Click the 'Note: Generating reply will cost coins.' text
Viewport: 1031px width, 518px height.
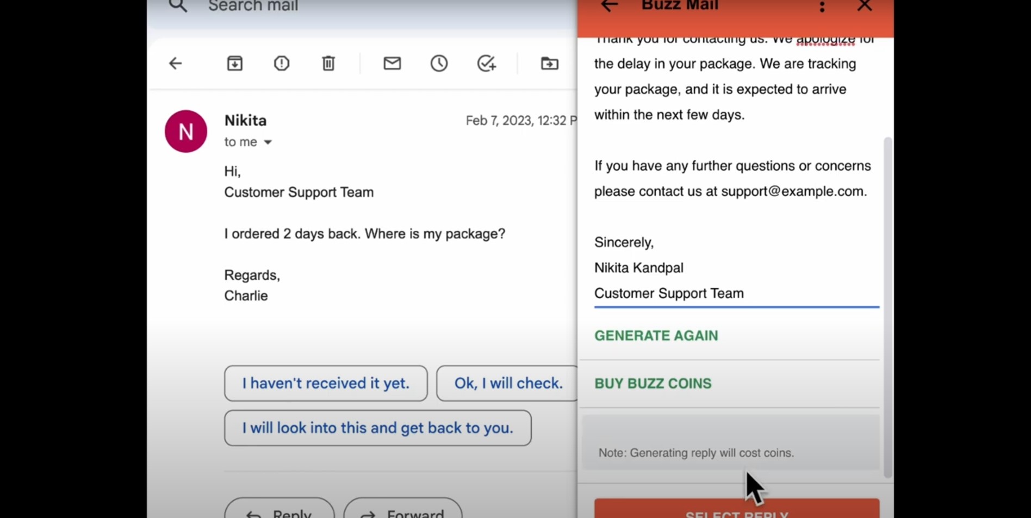pos(696,453)
